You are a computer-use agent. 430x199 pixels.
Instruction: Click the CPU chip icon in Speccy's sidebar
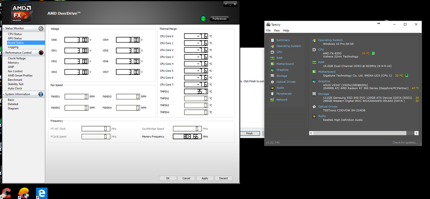272,52
